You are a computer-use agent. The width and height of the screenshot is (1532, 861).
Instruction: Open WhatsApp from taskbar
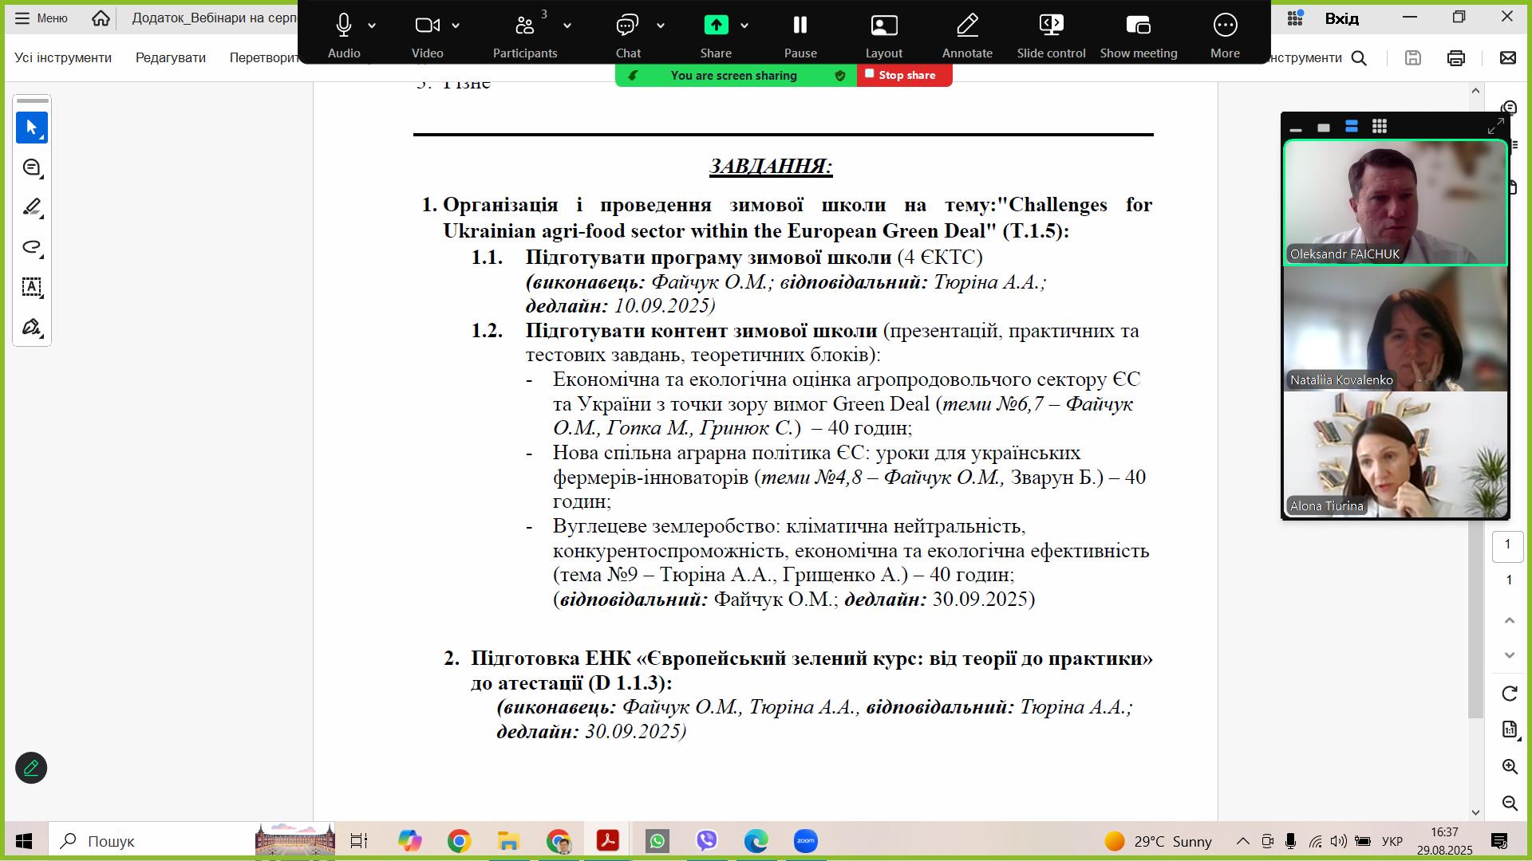pos(657,841)
